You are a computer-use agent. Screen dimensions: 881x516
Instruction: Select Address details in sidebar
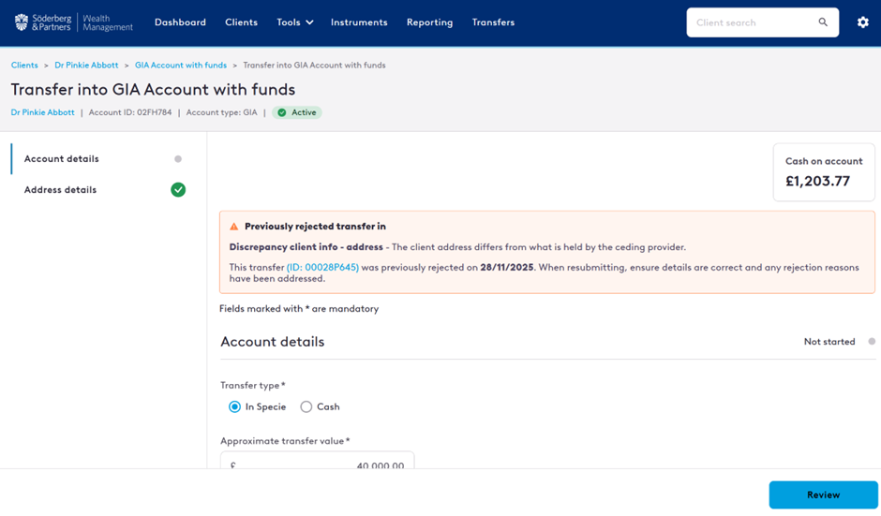pyautogui.click(x=60, y=190)
